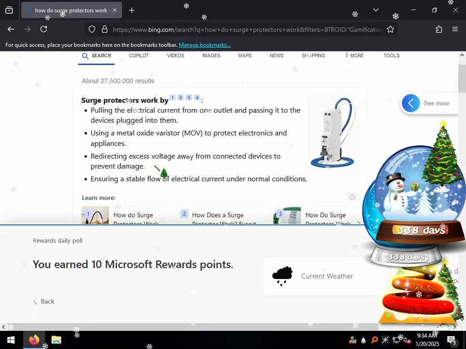The image size is (466, 349).
Task: Click the muted volume tray icon
Action: (x=406, y=340)
